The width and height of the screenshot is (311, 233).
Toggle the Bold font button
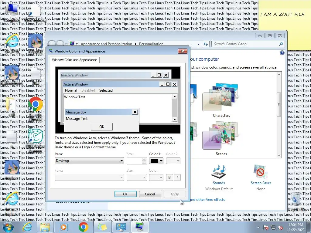click(169, 177)
